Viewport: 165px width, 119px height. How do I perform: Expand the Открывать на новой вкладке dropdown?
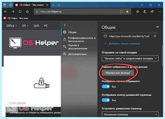tap(130, 58)
